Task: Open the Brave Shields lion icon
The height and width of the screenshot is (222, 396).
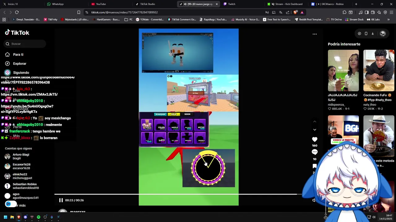Action: point(295,12)
